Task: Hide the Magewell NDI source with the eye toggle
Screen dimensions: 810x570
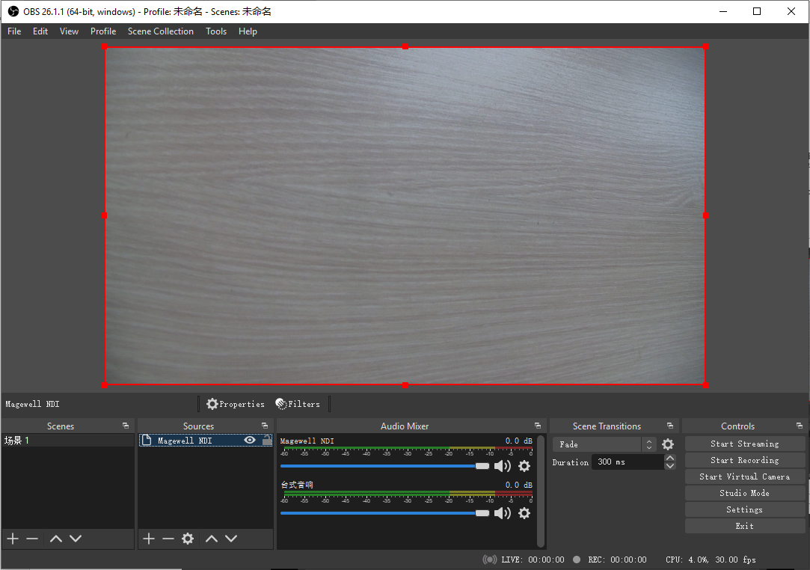Action: [249, 440]
